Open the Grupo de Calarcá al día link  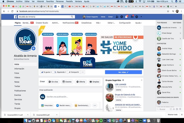(125, 95)
